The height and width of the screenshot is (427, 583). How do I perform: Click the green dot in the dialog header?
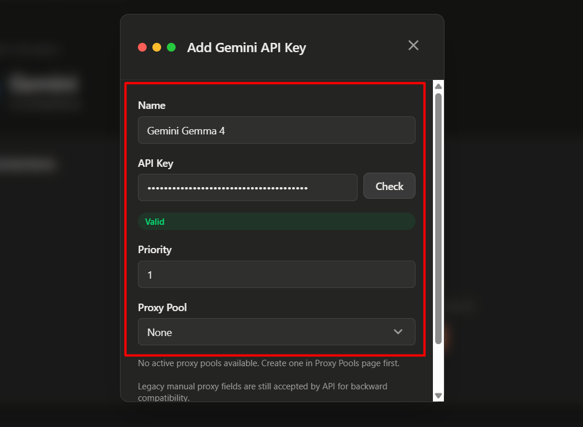171,48
